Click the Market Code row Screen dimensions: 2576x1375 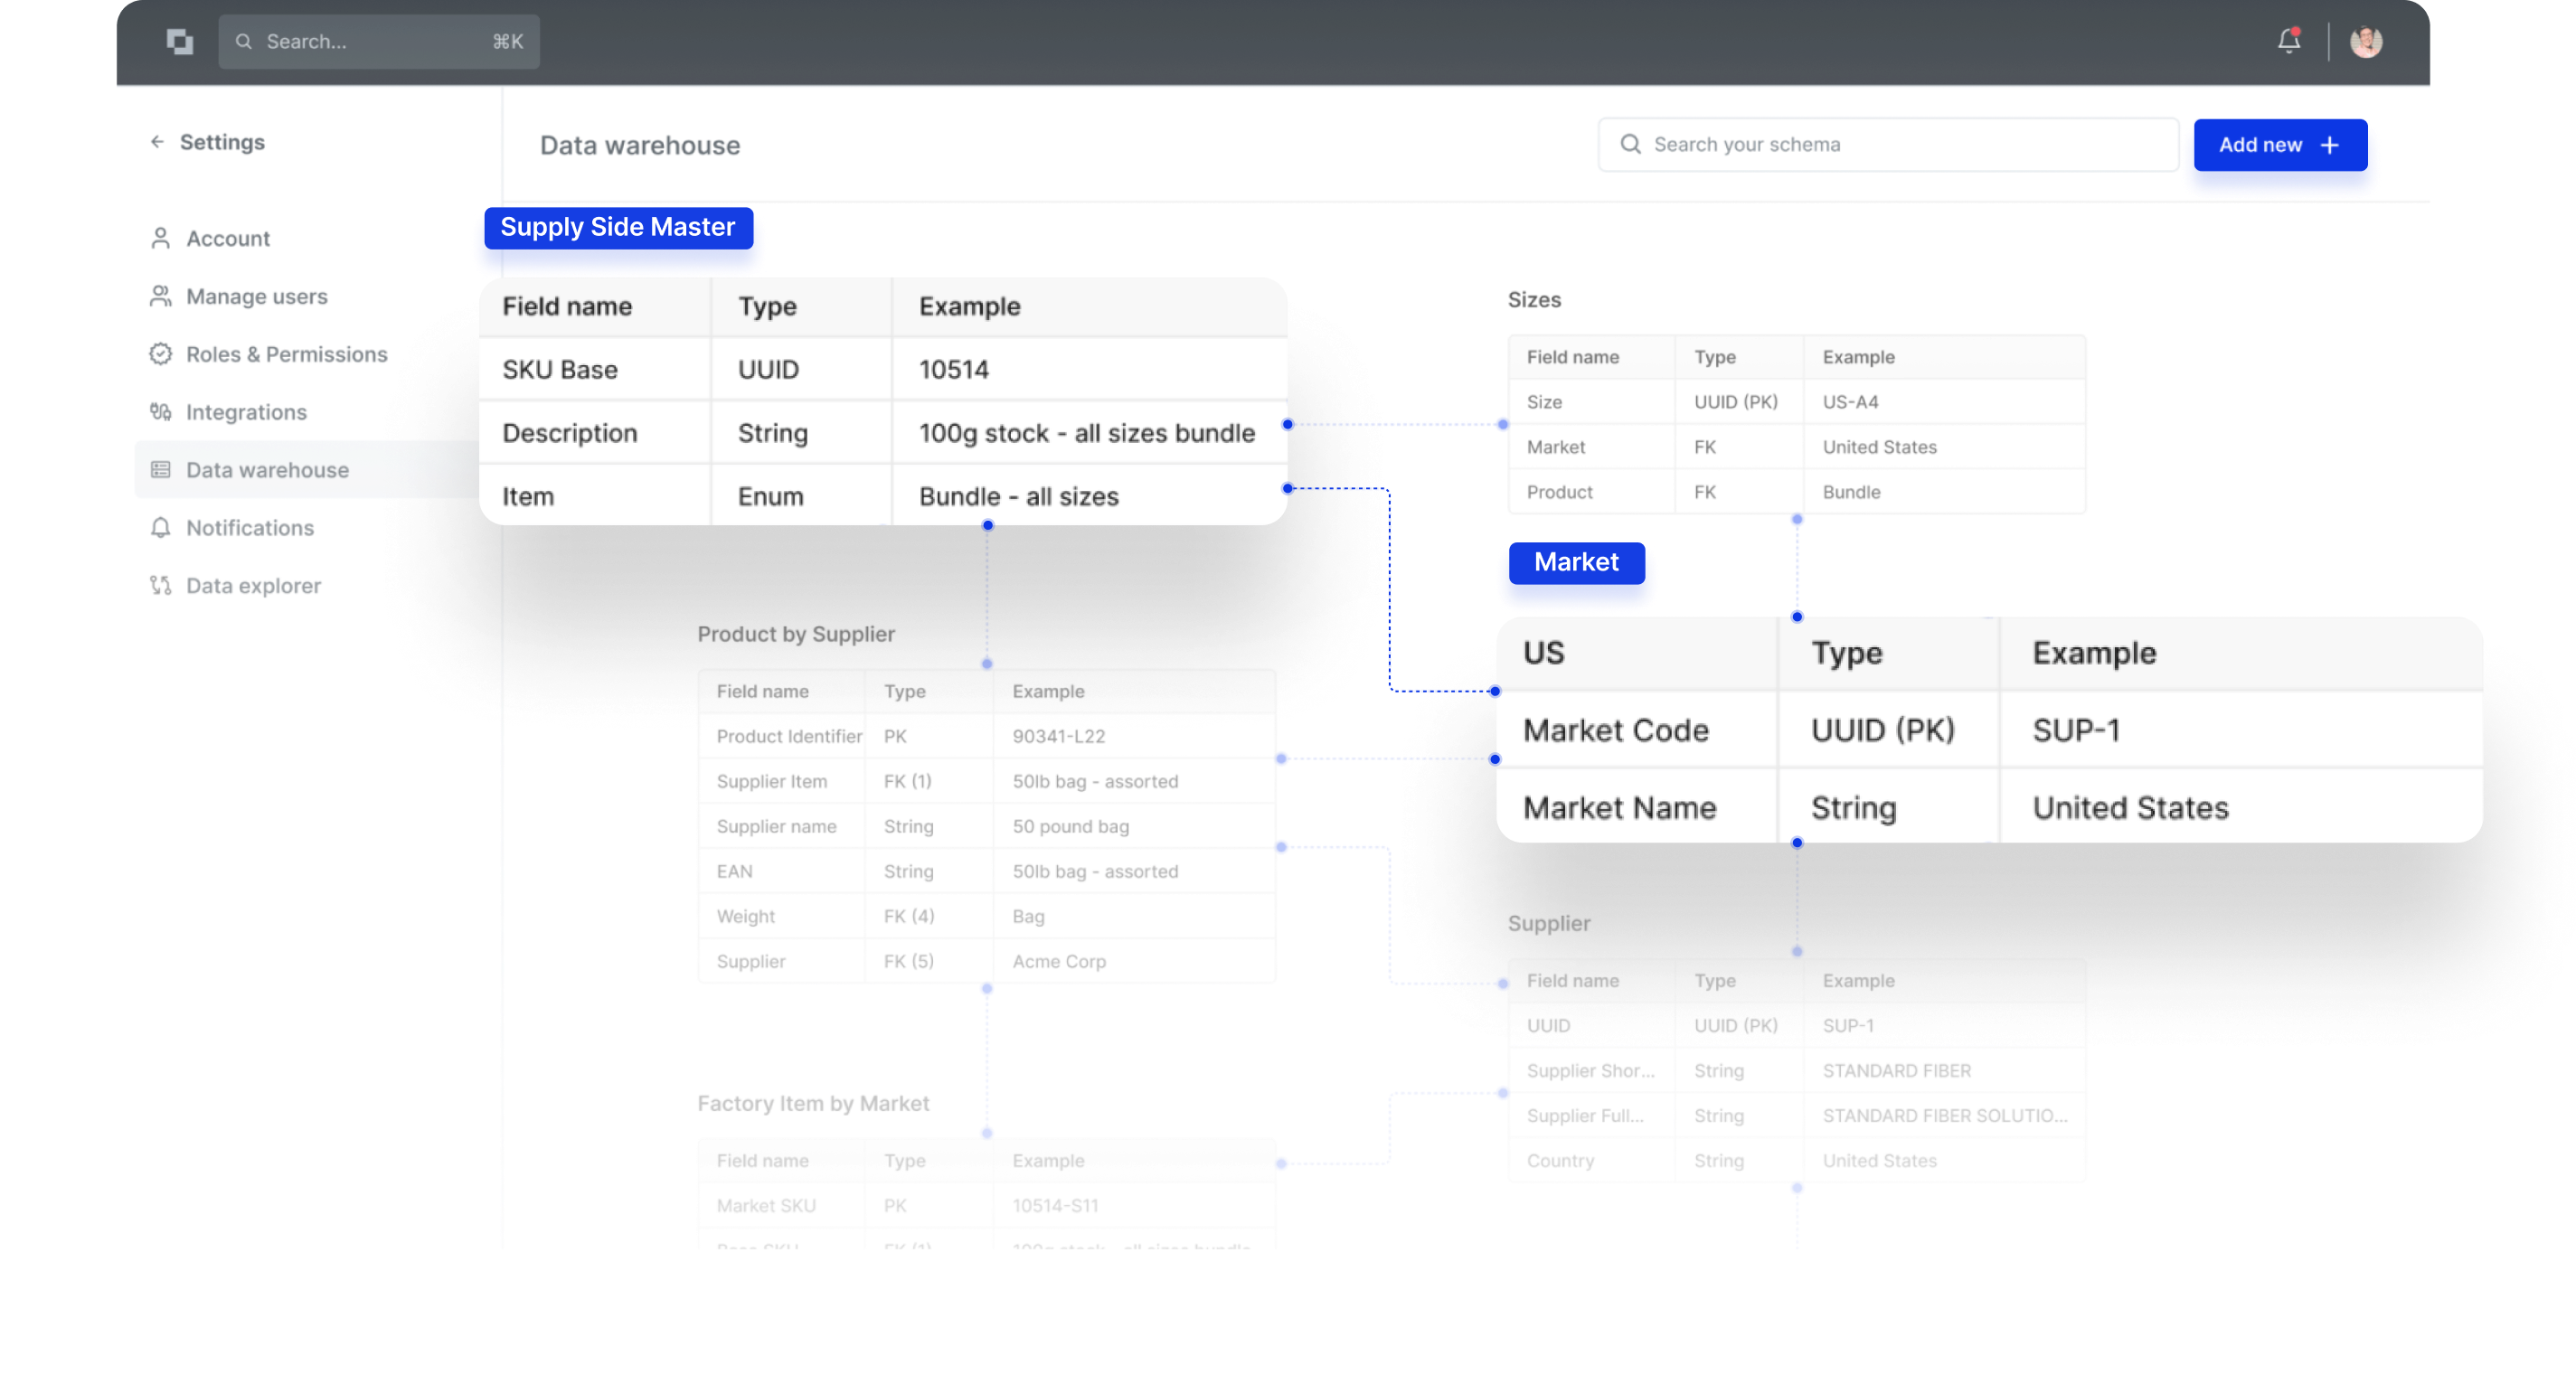(x=1989, y=730)
